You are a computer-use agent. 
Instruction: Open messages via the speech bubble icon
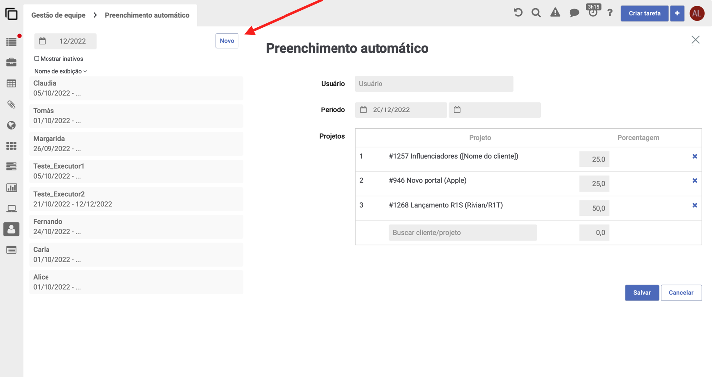[x=574, y=13]
